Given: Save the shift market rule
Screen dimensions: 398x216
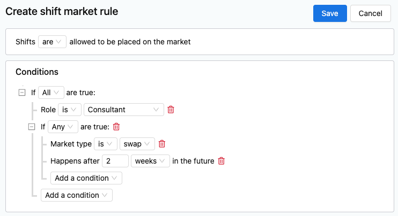Looking at the screenshot, I should click(330, 13).
